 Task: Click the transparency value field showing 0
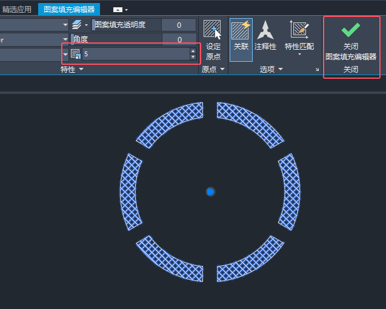coord(179,25)
